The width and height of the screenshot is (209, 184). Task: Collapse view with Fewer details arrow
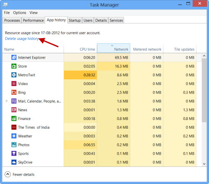point(8,174)
